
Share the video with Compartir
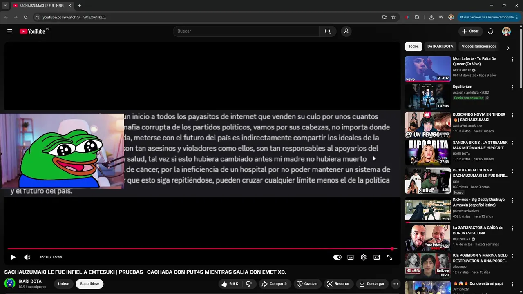[275, 284]
